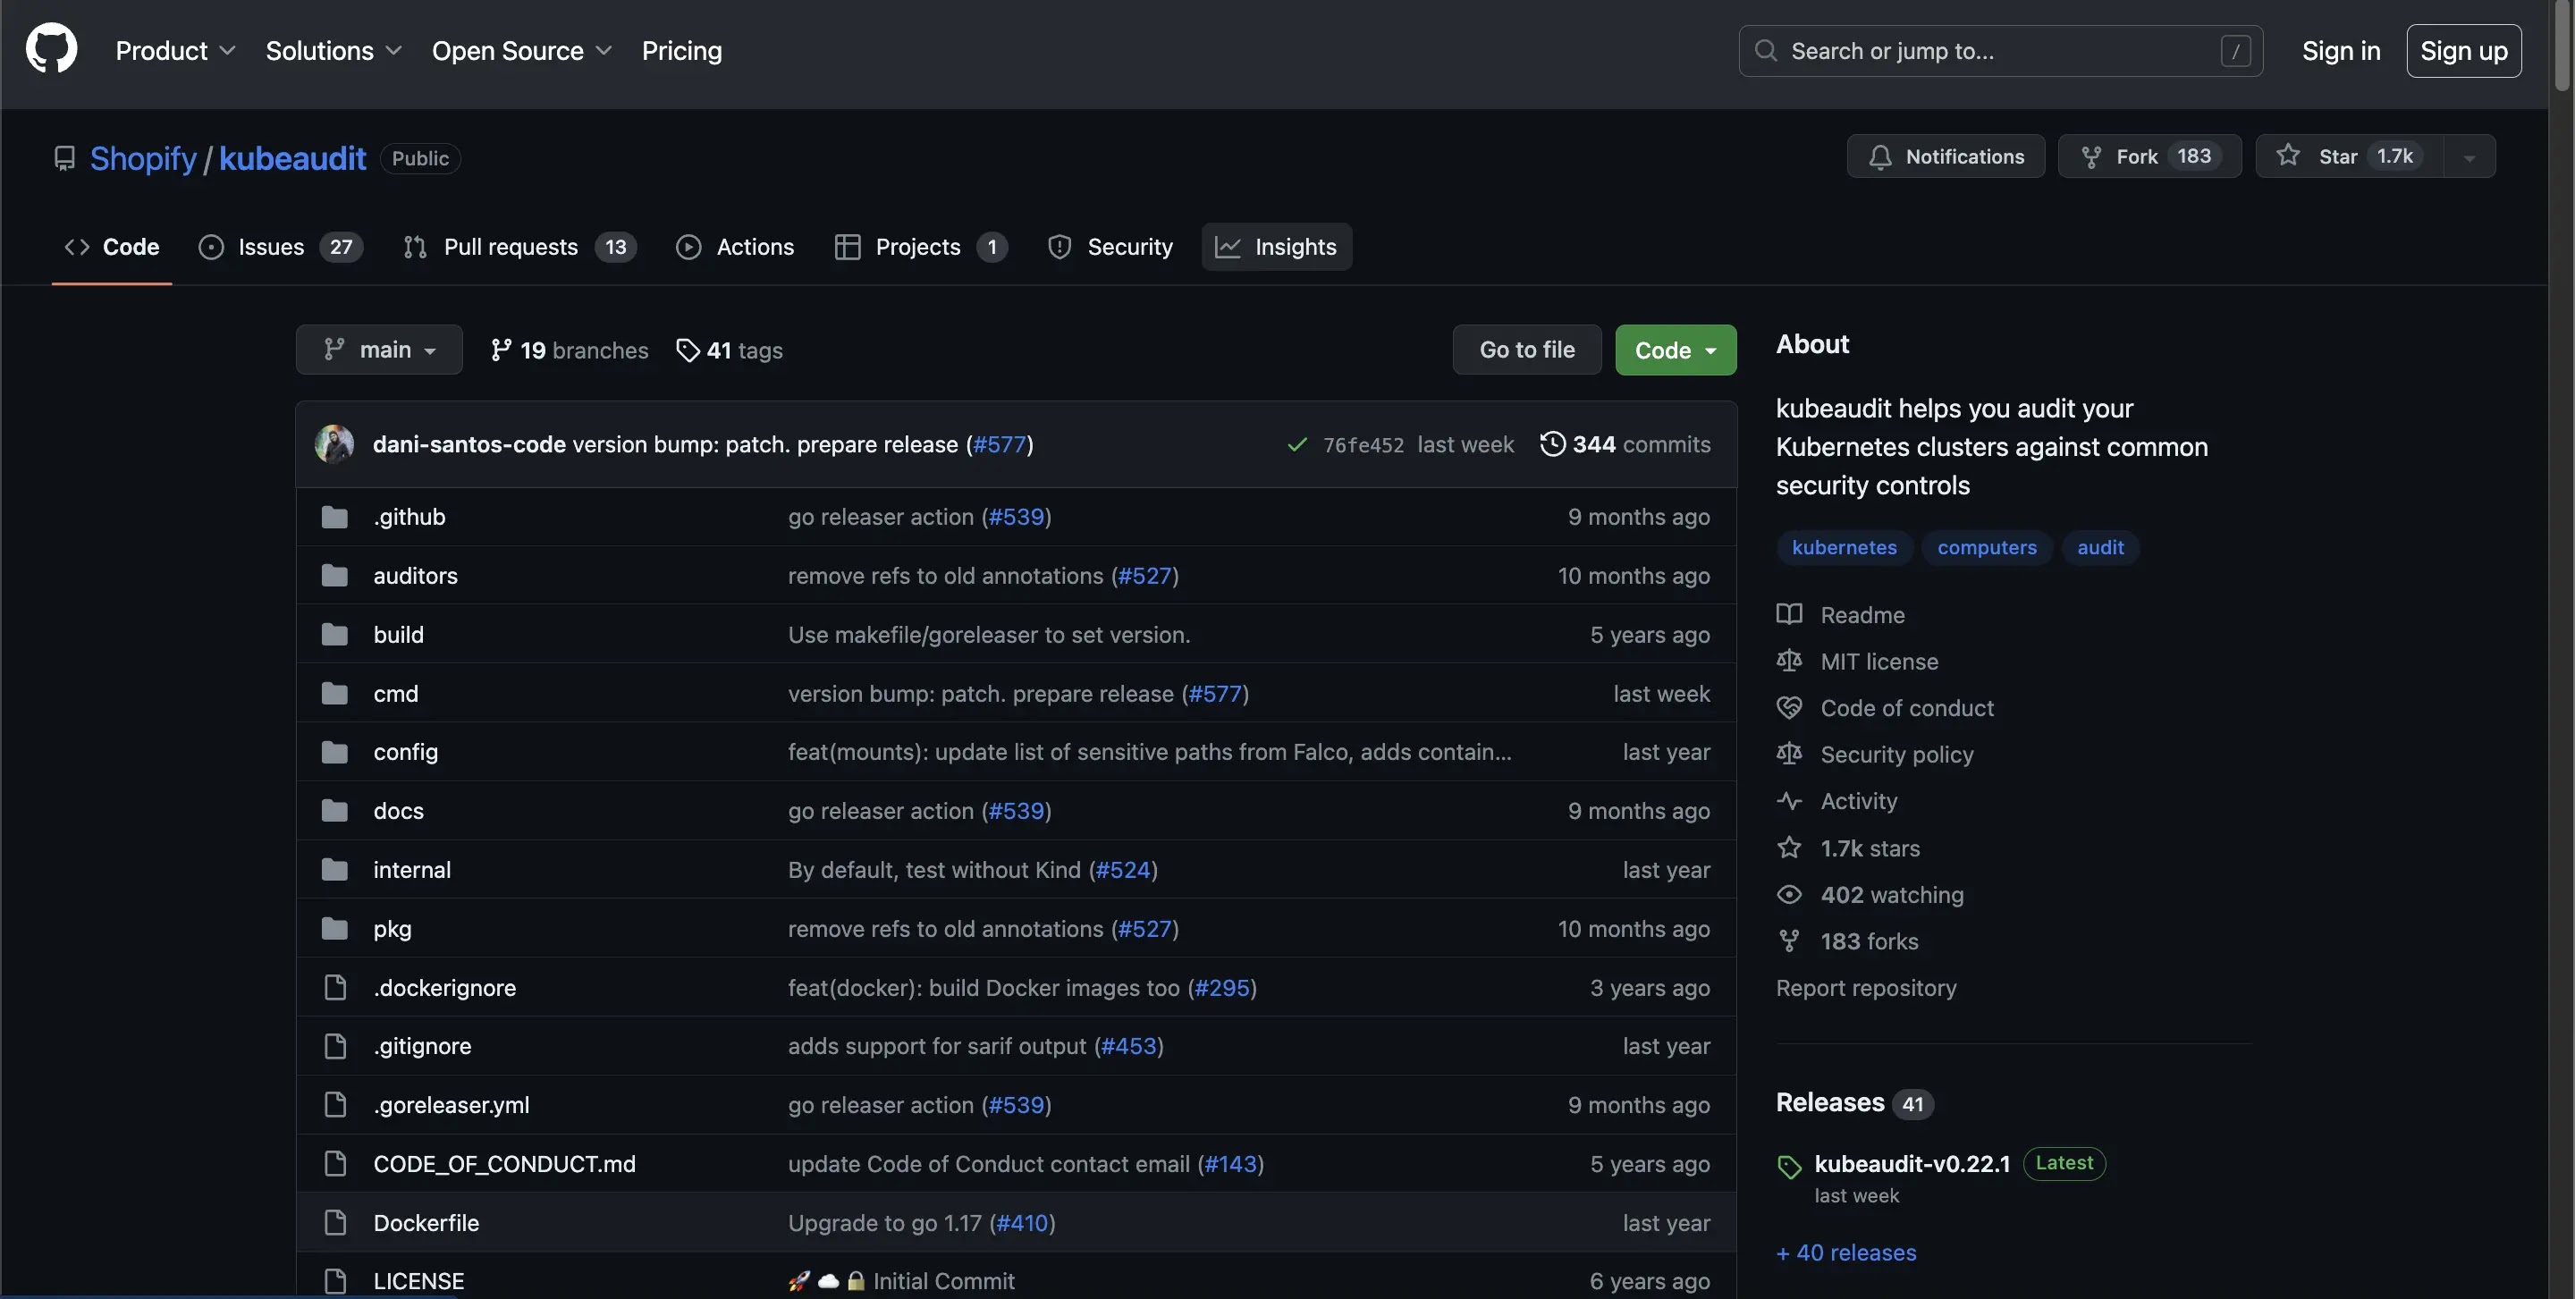This screenshot has height=1299, width=2575.
Task: Click the Go to file button
Action: coord(1527,350)
